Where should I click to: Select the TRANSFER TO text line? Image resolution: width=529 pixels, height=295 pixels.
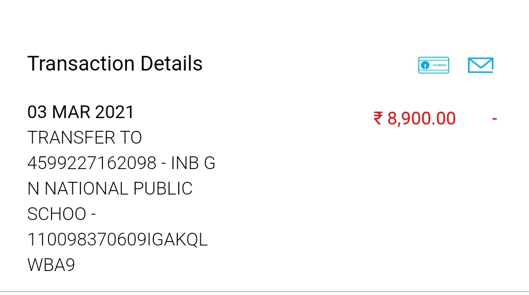(x=84, y=138)
